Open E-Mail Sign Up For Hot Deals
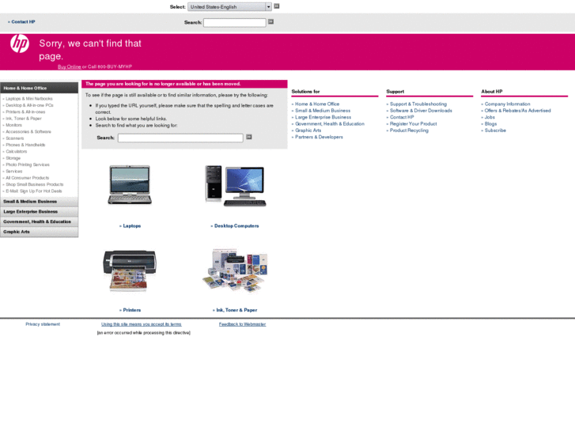 click(34, 191)
